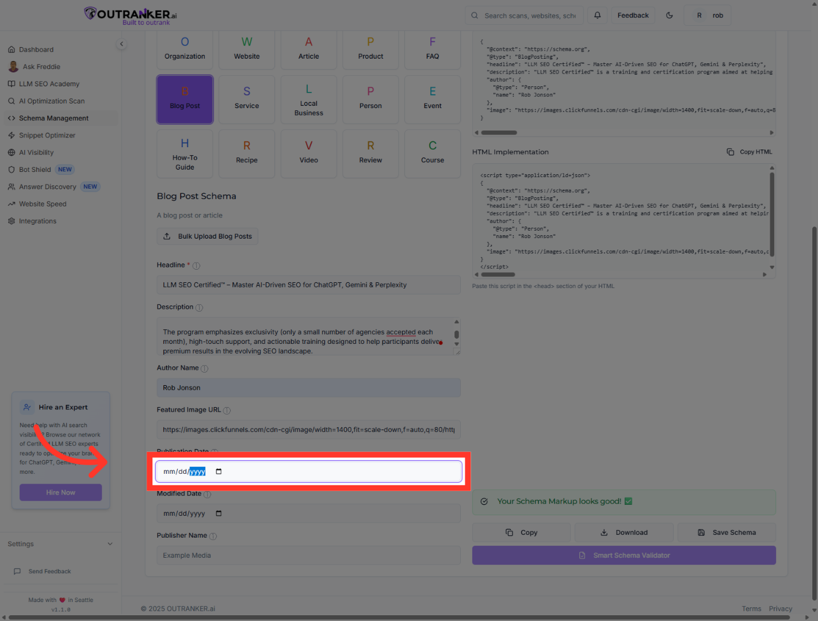Choose the Website schema type
The height and width of the screenshot is (621, 818).
point(247,49)
